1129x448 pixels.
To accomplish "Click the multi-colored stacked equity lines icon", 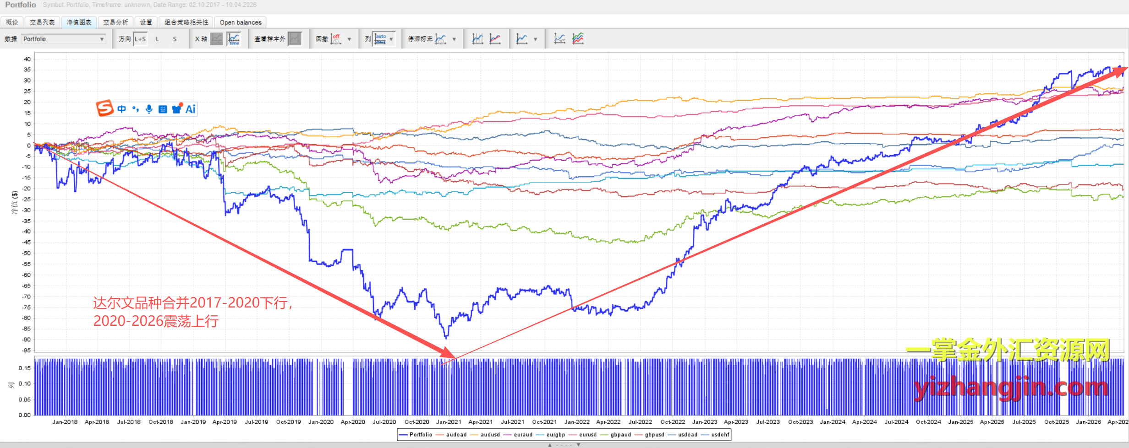I will (578, 39).
